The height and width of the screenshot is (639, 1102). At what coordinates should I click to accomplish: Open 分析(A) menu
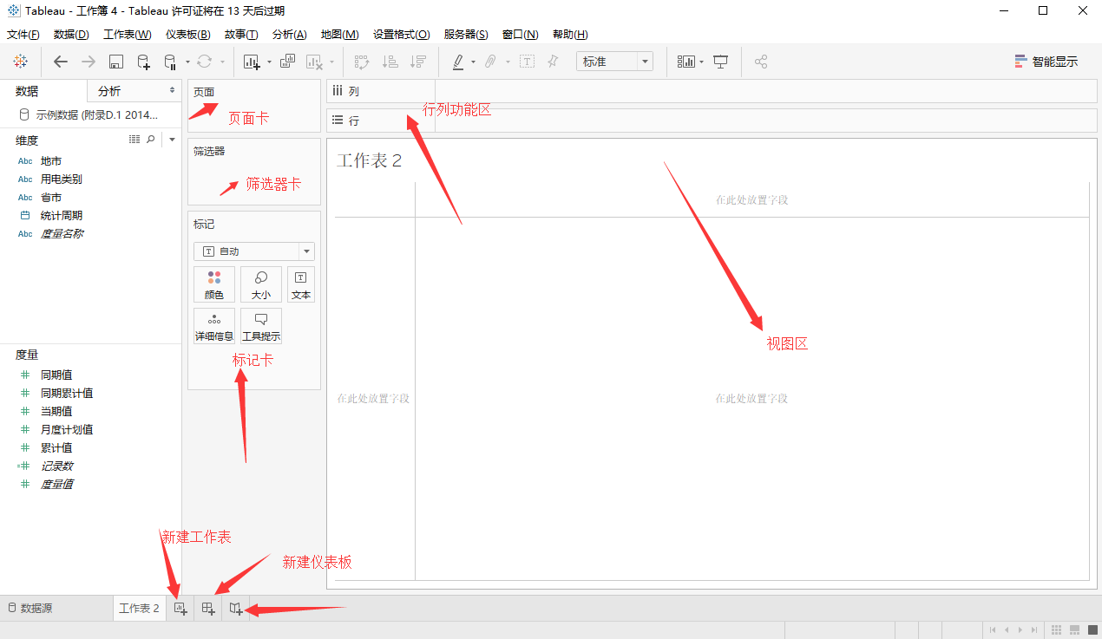pos(289,35)
